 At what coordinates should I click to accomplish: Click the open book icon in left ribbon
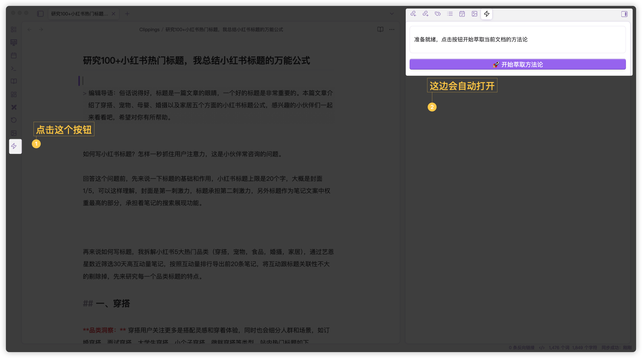(14, 81)
